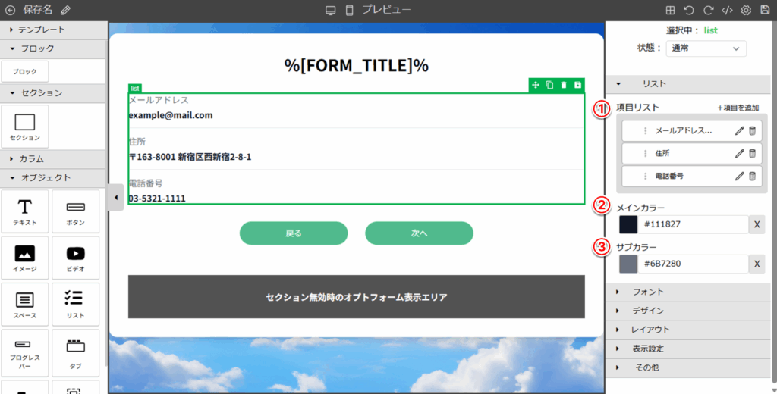
Task: Open the 状態 dropdown
Action: point(706,48)
